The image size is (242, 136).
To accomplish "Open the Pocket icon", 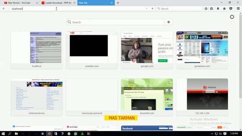I will 231,9.
